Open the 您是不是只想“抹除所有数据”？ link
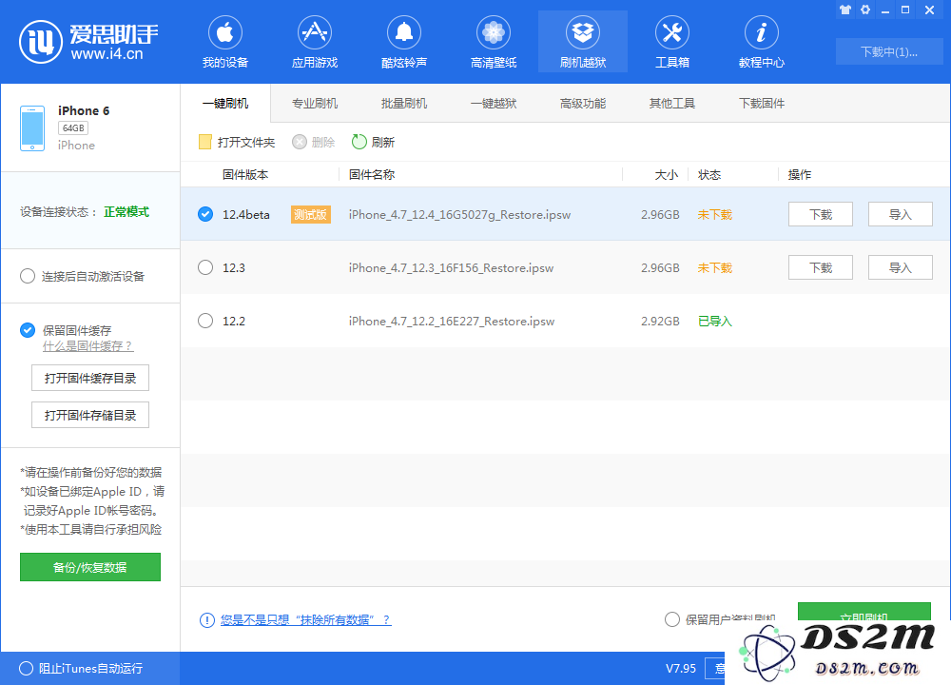Image resolution: width=951 pixels, height=685 pixels. click(x=305, y=620)
